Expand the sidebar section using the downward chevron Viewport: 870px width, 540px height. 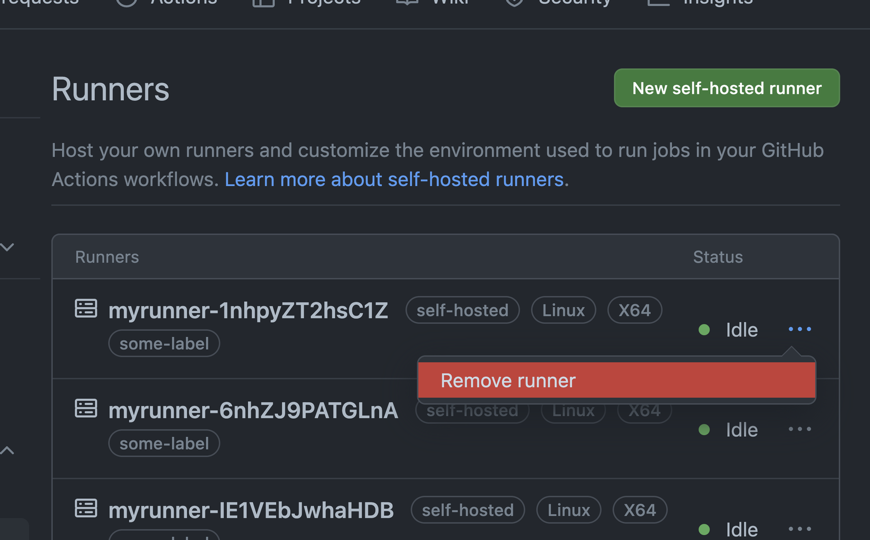coord(7,246)
